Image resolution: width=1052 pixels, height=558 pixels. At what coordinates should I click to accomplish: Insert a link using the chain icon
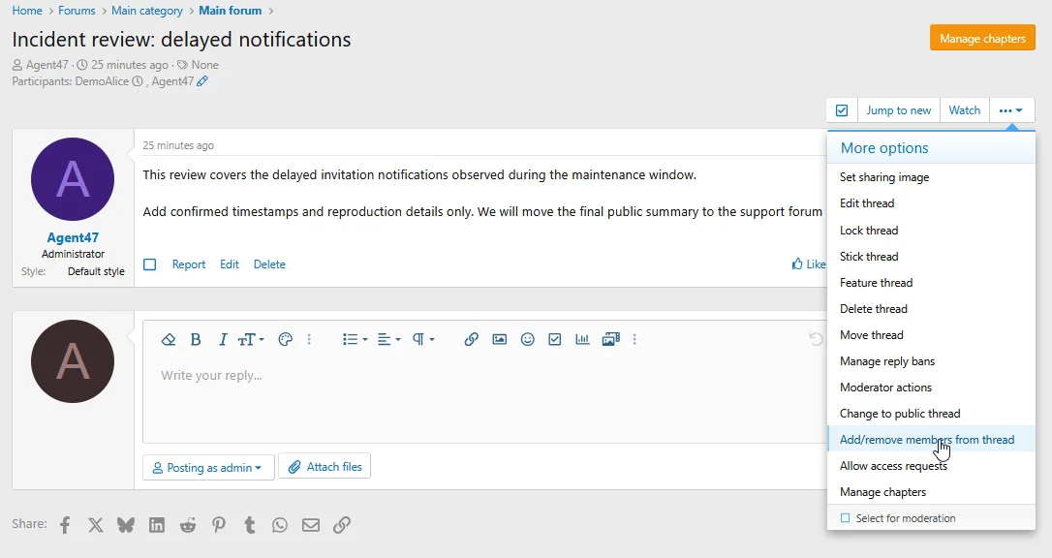471,339
